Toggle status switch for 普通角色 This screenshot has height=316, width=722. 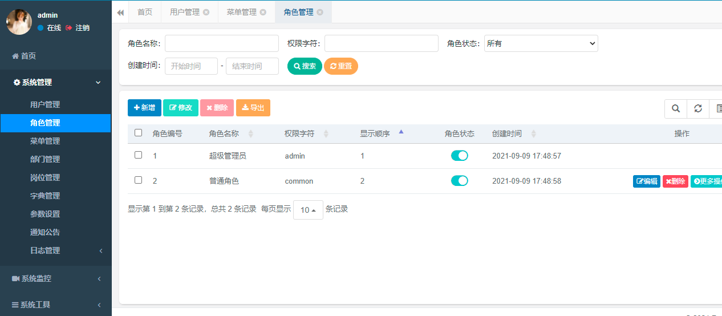pos(460,181)
